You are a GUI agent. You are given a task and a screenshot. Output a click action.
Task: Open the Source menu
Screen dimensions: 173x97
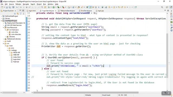[x=11, y=4]
